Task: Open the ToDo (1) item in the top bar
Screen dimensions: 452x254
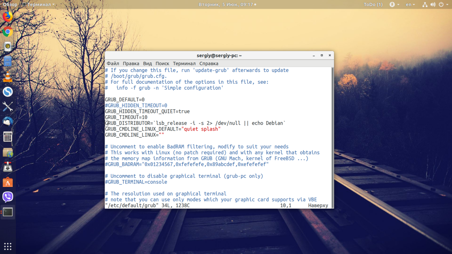Action: pos(373,4)
